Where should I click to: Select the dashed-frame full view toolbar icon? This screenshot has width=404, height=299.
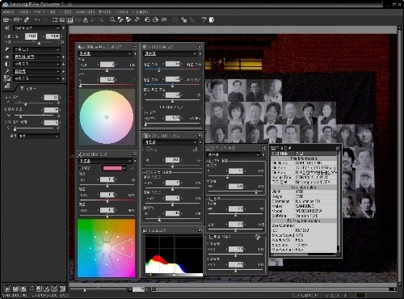click(x=55, y=19)
